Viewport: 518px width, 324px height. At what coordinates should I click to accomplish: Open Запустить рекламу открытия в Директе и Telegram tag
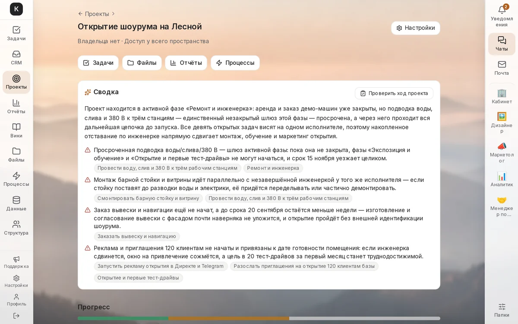coord(161,266)
